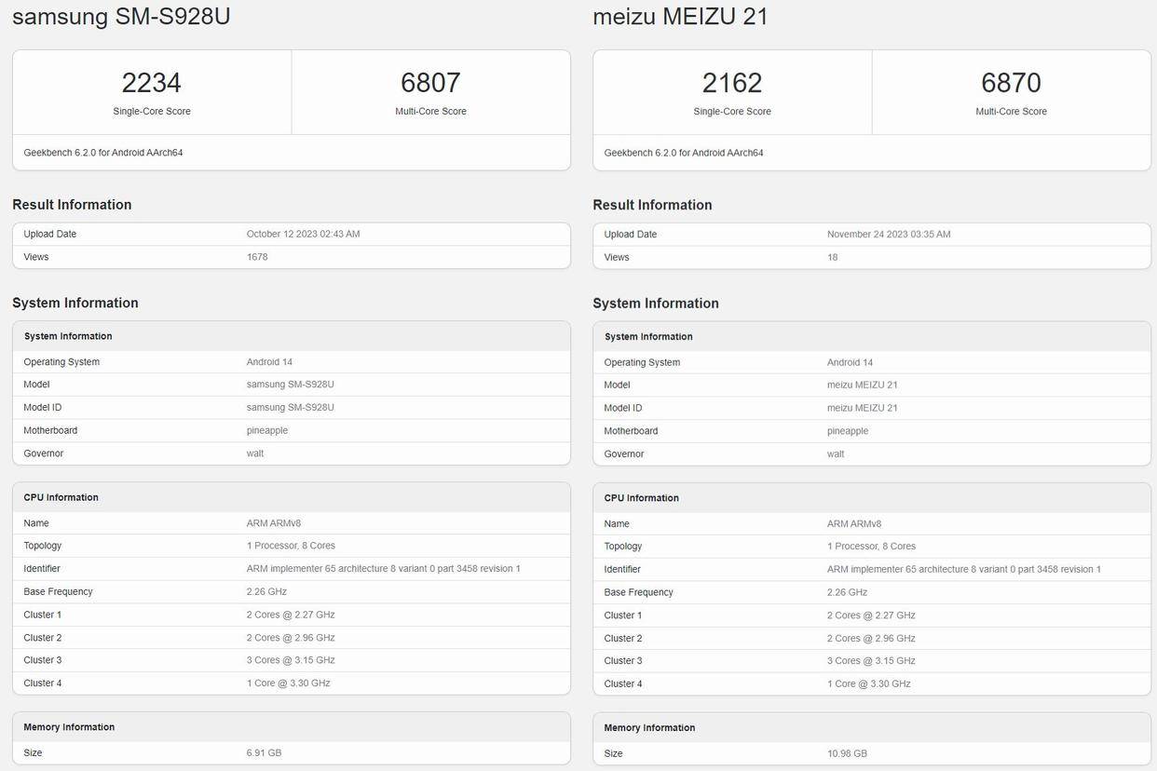Click the 1678 views value

pyautogui.click(x=257, y=257)
